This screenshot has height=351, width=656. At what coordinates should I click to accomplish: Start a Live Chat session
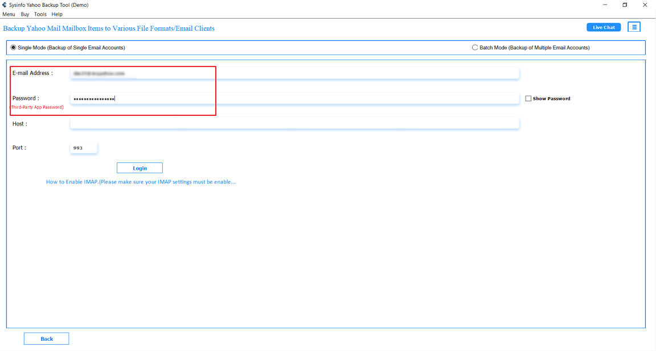coord(604,27)
